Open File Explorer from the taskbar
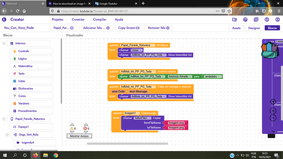 point(46,155)
